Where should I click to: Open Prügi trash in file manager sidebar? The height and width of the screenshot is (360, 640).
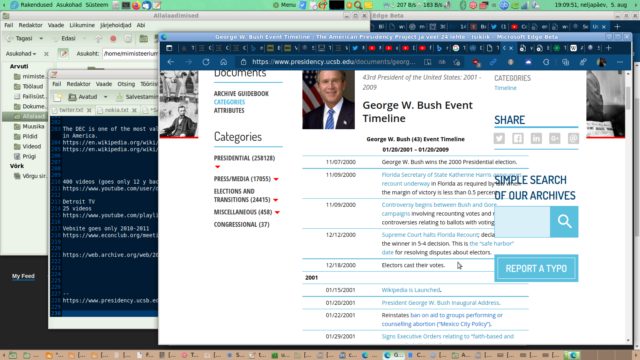click(x=29, y=156)
